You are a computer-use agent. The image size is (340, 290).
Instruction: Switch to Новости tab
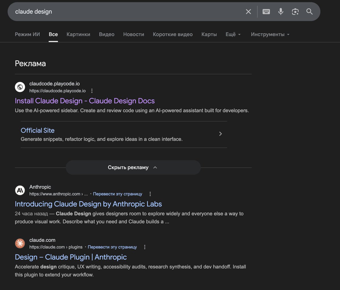click(134, 34)
